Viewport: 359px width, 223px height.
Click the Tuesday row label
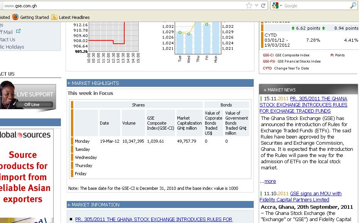(83, 149)
